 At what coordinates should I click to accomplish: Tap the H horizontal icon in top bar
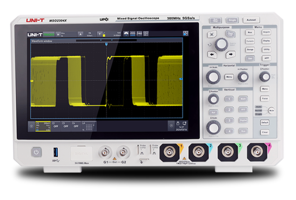pos(59,34)
